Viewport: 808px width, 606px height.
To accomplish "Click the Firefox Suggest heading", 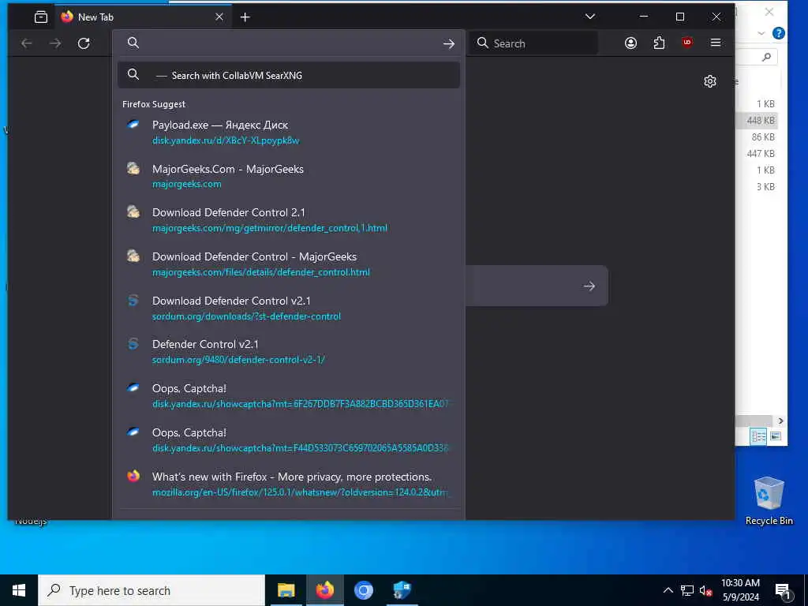I will (154, 104).
